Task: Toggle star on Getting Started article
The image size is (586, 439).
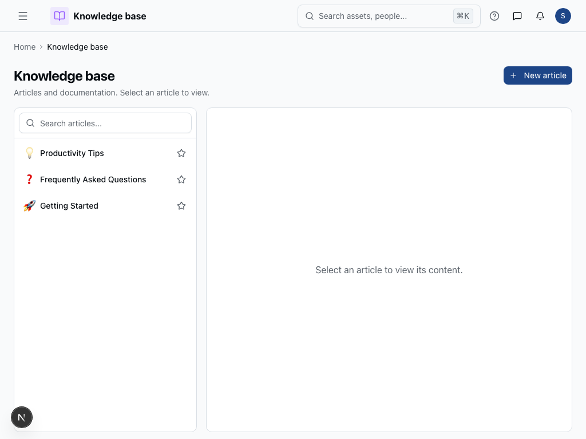Action: 181,206
